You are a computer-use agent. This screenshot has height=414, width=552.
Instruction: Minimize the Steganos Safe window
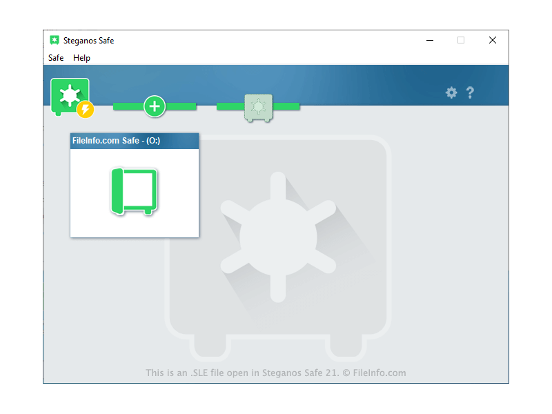point(430,40)
